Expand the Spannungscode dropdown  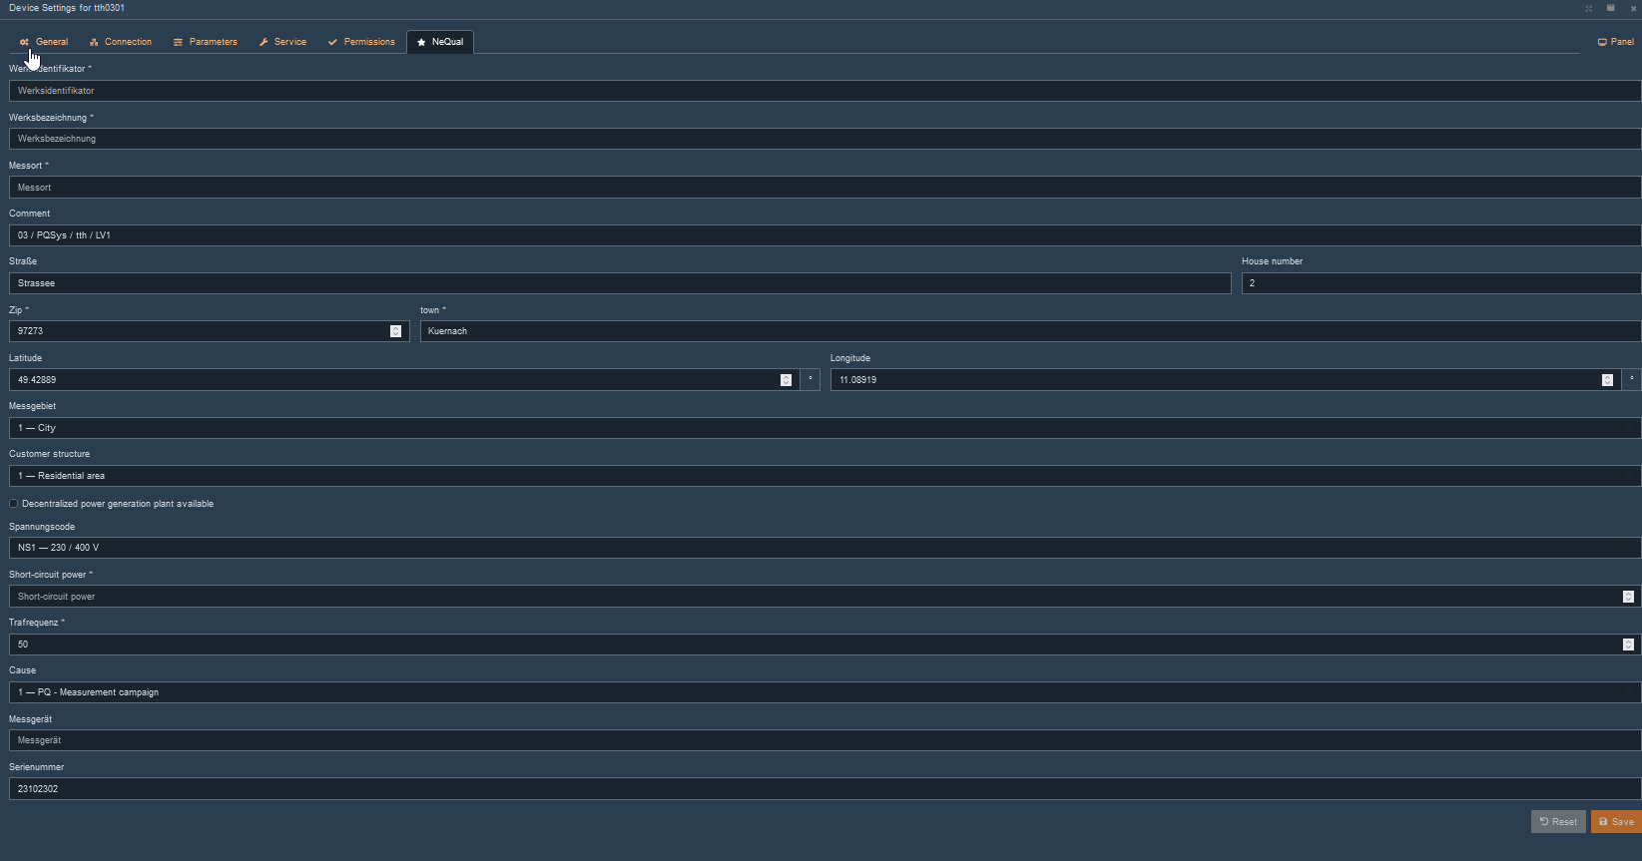823,548
